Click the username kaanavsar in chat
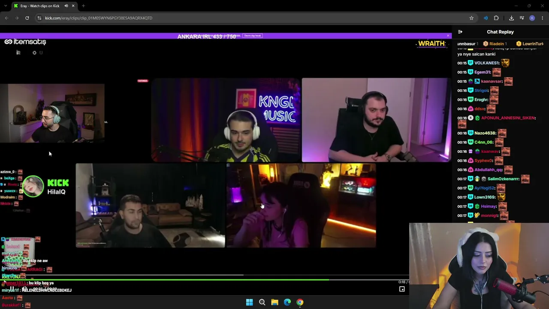The height and width of the screenshot is (309, 549). click(x=492, y=82)
